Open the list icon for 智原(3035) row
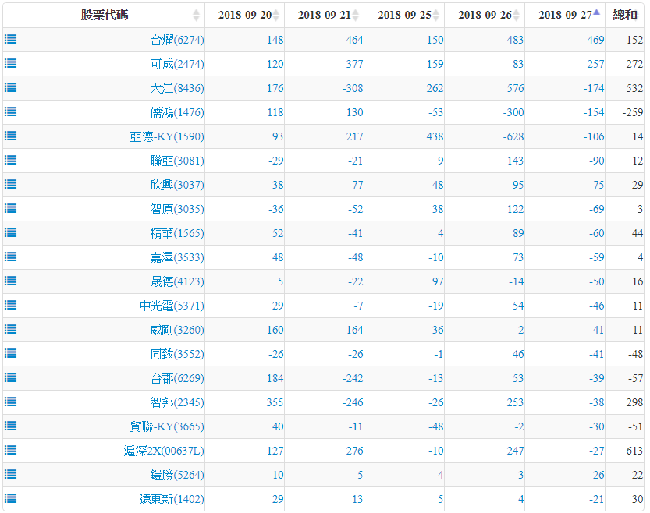 coord(11,209)
